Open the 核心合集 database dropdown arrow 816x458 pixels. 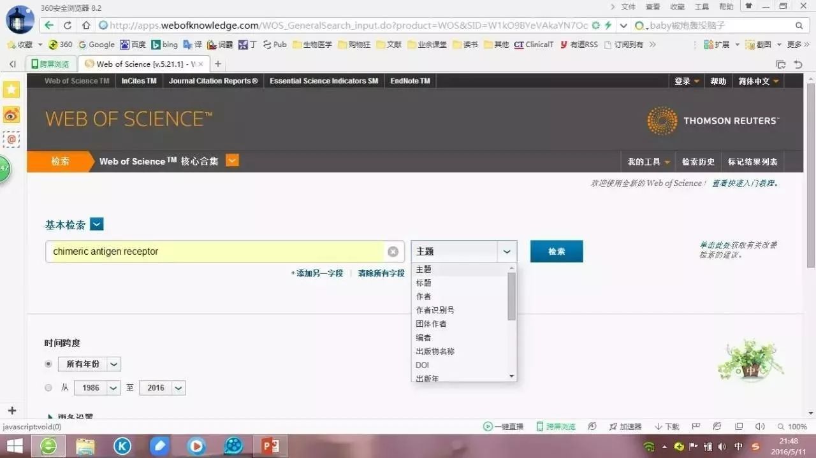coord(232,161)
